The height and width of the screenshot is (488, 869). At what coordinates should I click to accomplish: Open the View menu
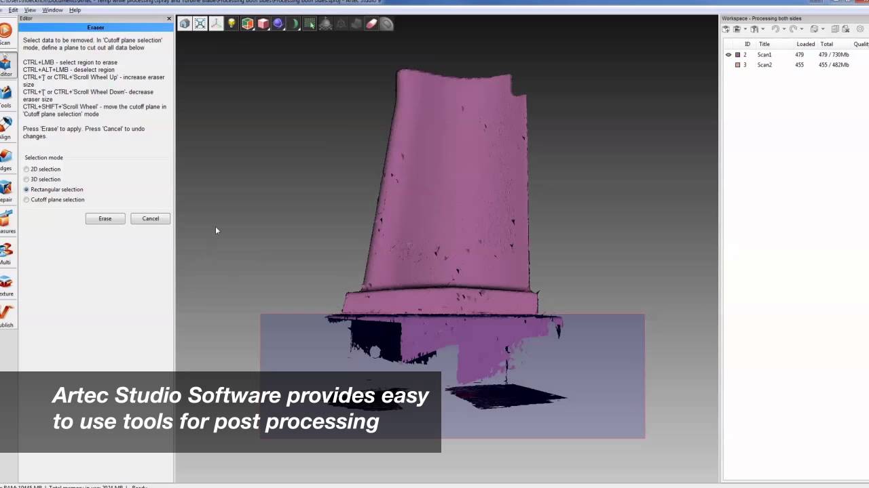(30, 10)
